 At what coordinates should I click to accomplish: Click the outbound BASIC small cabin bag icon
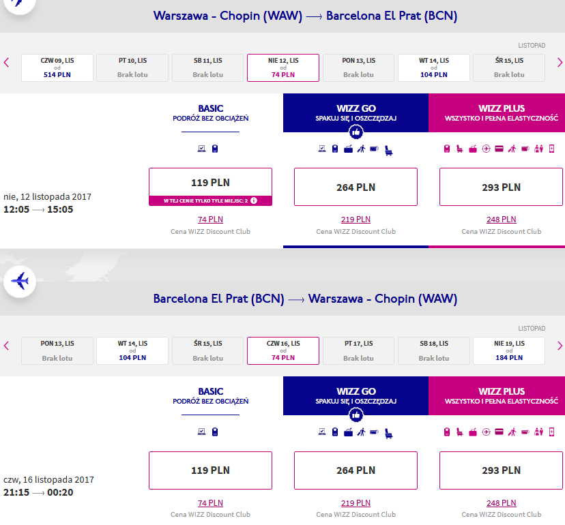pos(215,149)
